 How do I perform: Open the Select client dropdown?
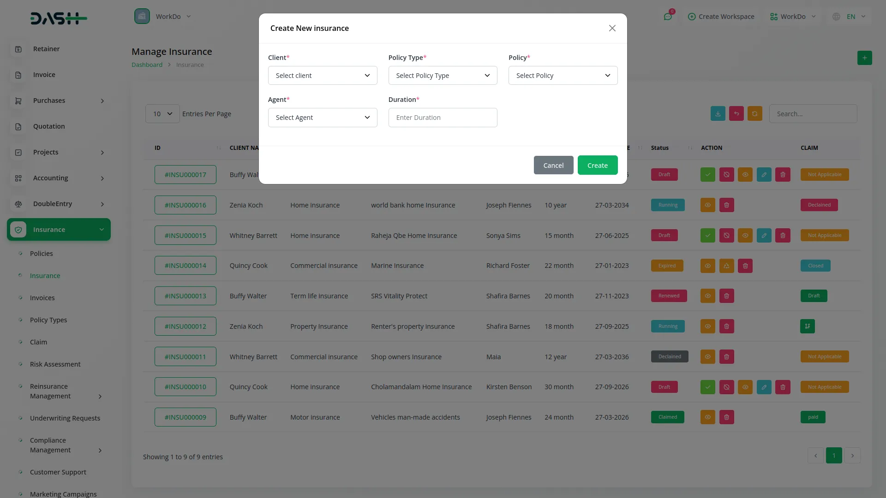[x=323, y=76]
